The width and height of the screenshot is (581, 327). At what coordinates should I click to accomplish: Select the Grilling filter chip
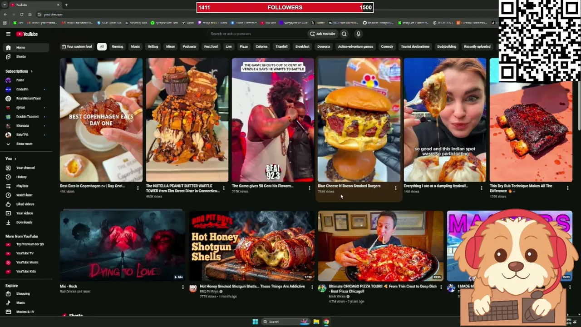pyautogui.click(x=153, y=46)
